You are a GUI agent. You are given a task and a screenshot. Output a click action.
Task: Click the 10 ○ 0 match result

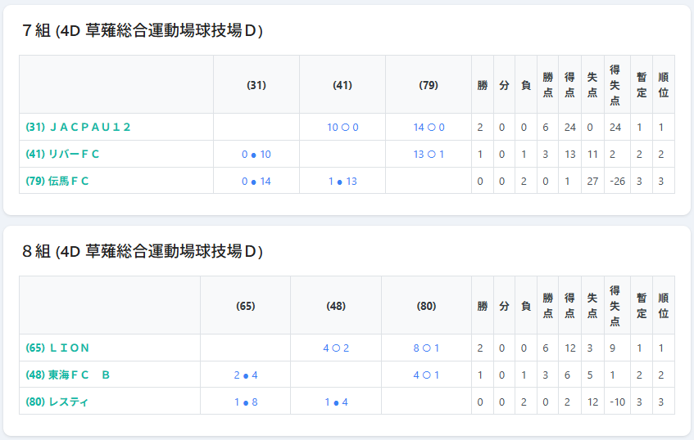click(x=342, y=127)
